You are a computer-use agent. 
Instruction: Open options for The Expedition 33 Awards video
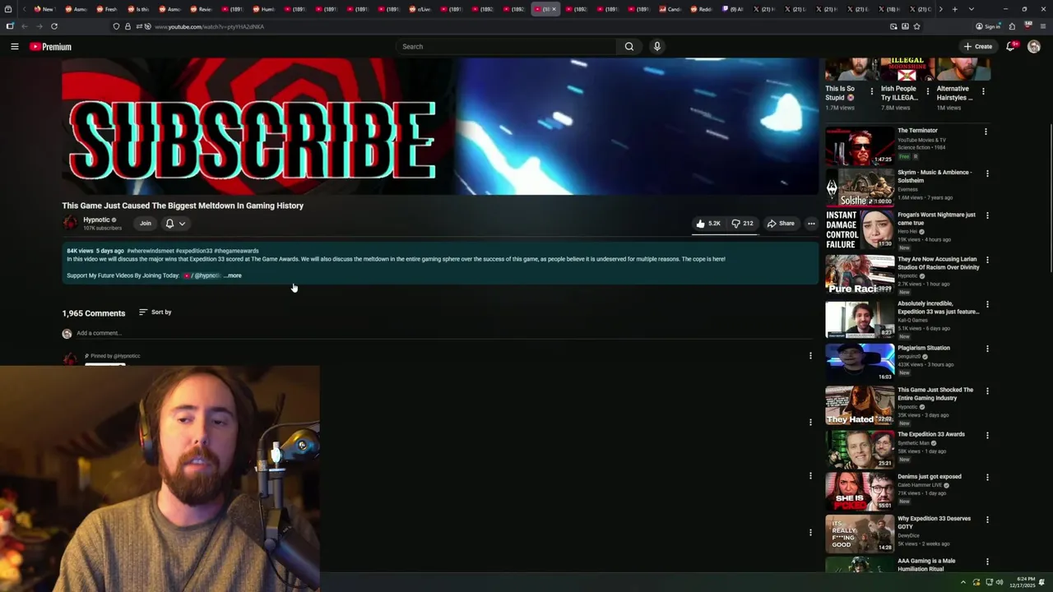tap(987, 435)
